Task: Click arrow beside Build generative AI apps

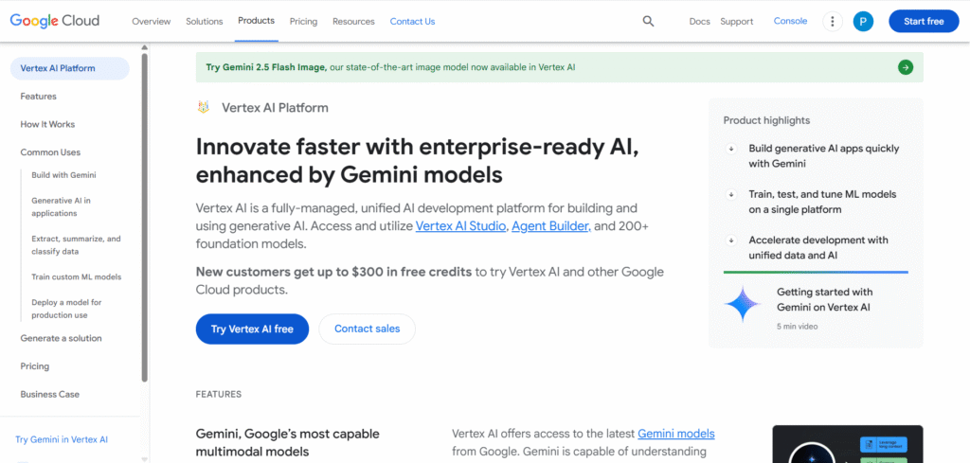Action: 731,149
